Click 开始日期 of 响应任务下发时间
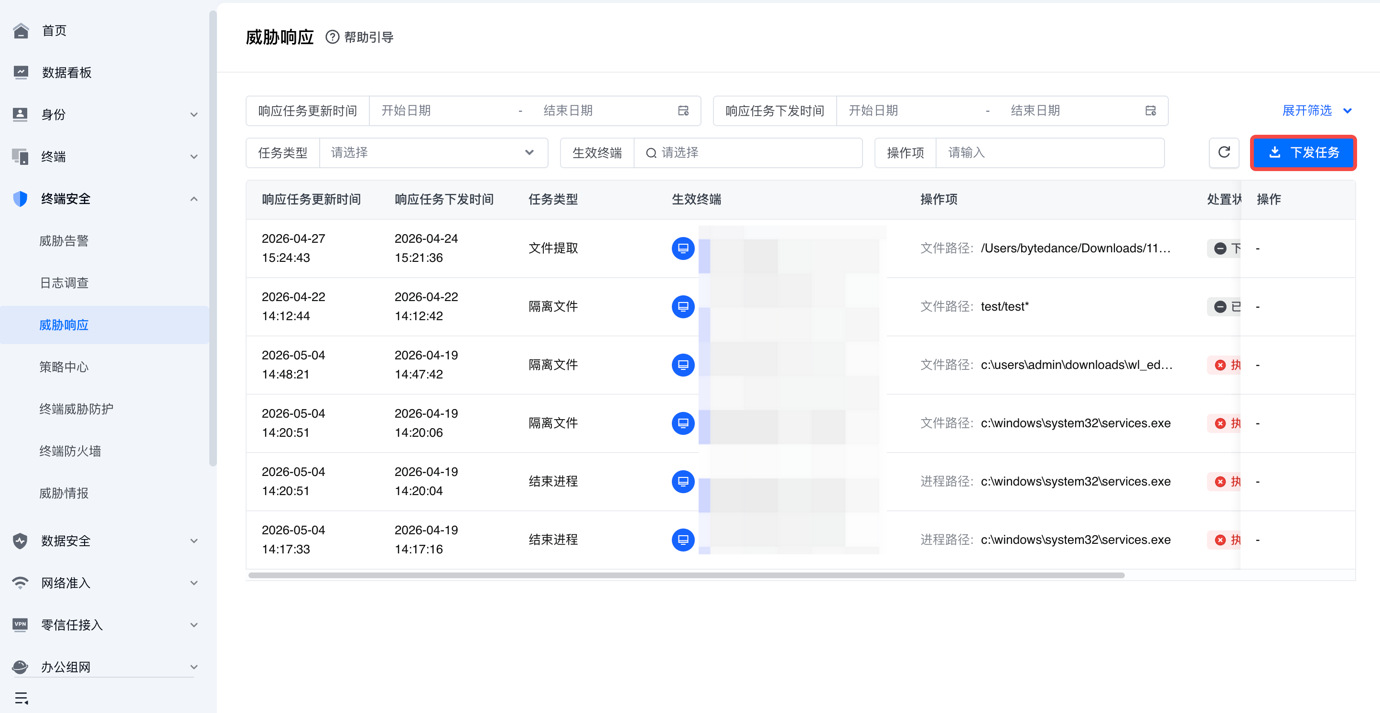This screenshot has height=713, width=1380. point(873,111)
